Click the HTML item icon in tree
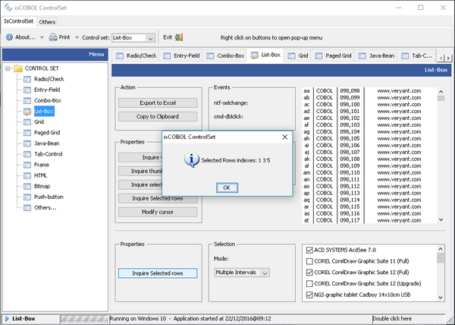The image size is (455, 325). 27,175
